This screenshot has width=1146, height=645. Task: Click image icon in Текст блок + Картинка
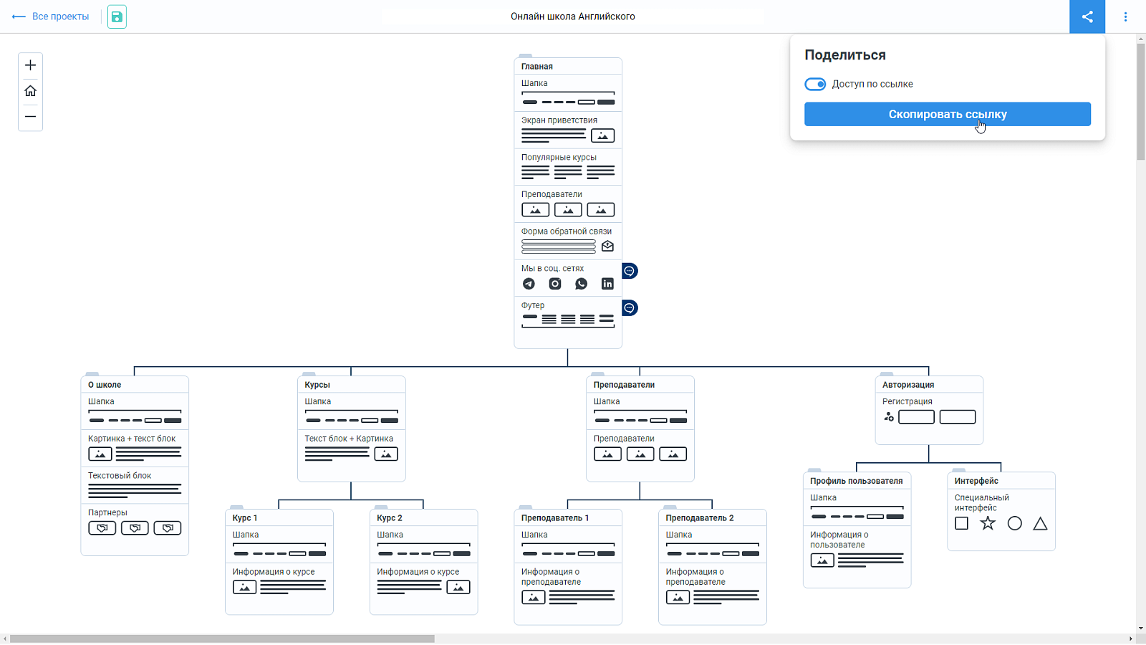[x=386, y=454]
